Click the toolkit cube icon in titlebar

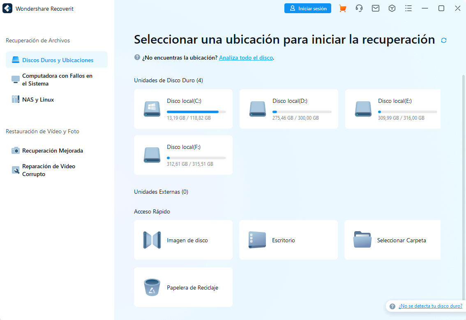[392, 8]
